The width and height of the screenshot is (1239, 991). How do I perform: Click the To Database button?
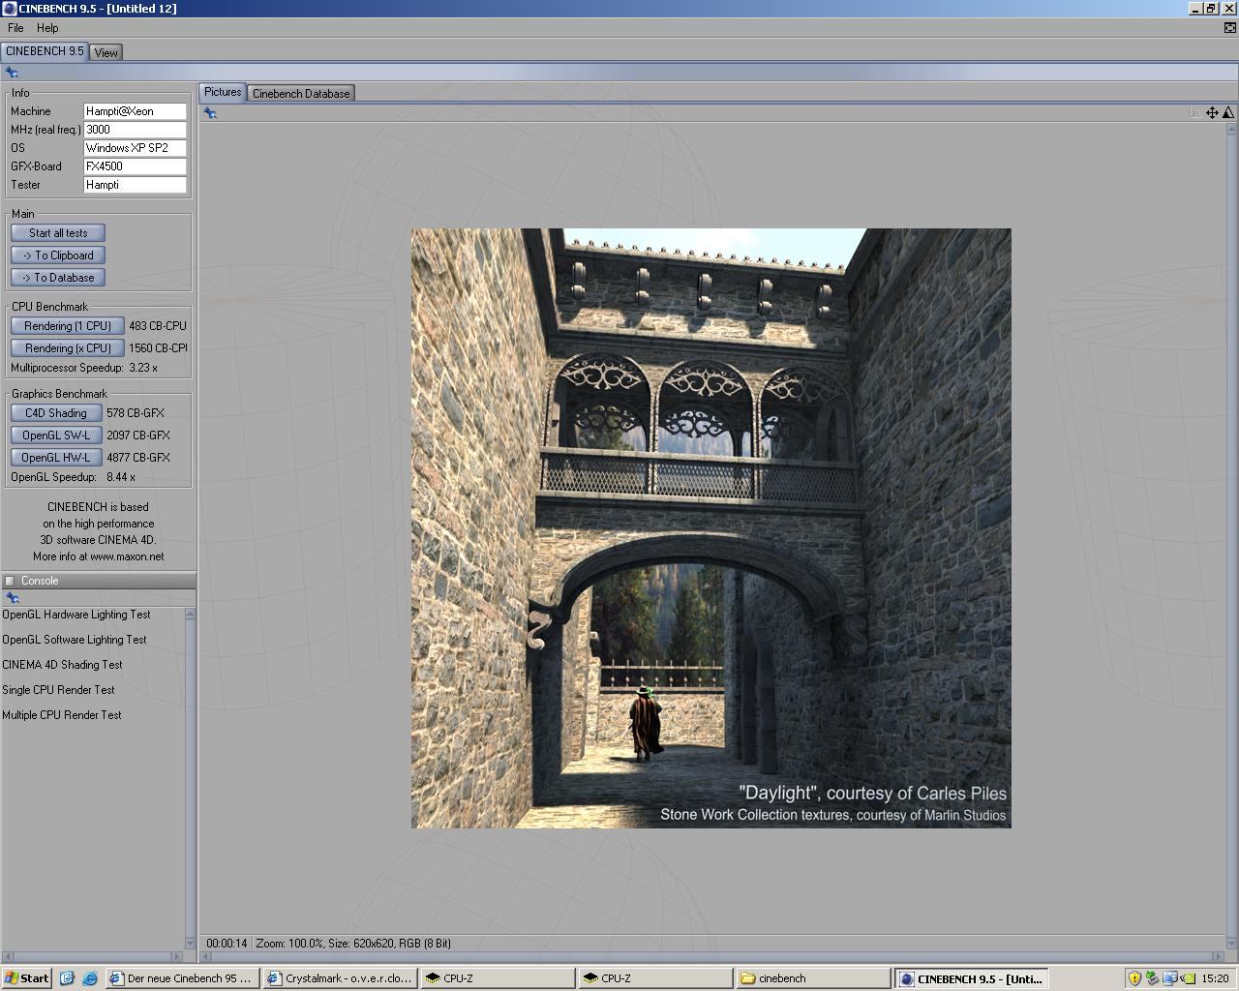pyautogui.click(x=58, y=278)
